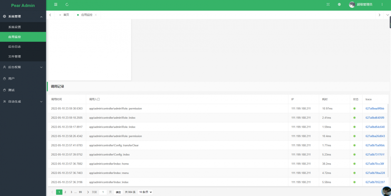This screenshot has height=196, width=391.
Task: Open trace link 627a8b70cc38f
Action: 375,164
